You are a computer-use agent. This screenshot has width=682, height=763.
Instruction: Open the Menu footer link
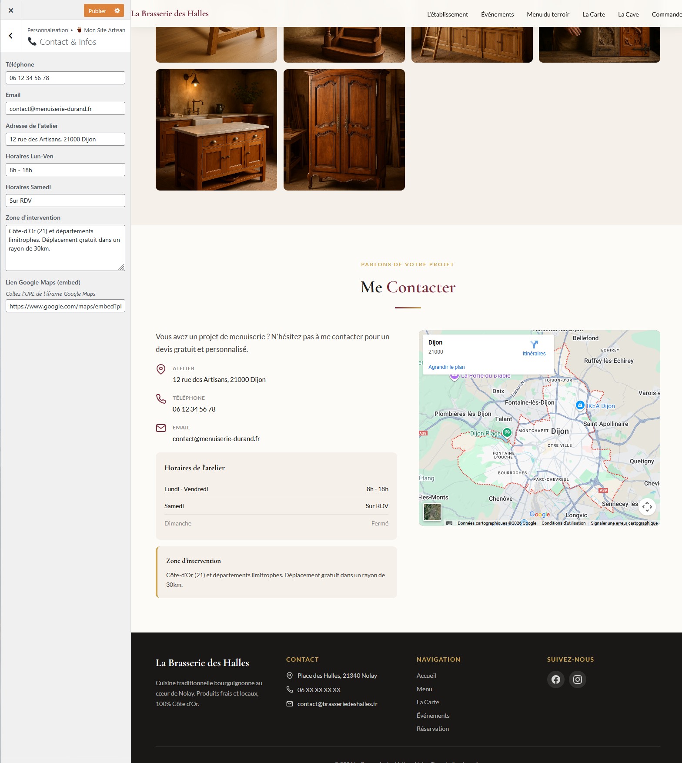point(425,689)
